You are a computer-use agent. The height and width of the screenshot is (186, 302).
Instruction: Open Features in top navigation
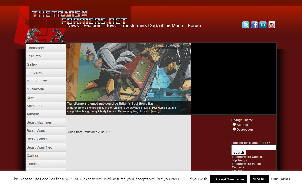pos(92,26)
